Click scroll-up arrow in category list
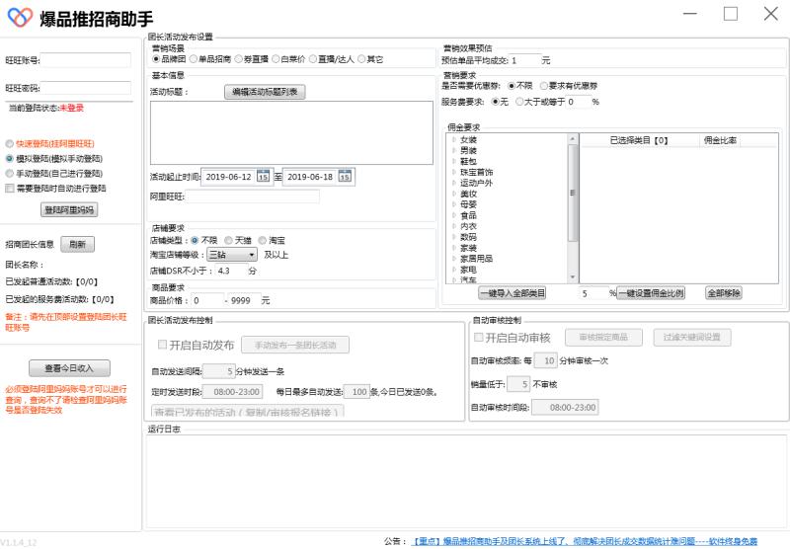Image resolution: width=790 pixels, height=549 pixels. click(x=573, y=139)
